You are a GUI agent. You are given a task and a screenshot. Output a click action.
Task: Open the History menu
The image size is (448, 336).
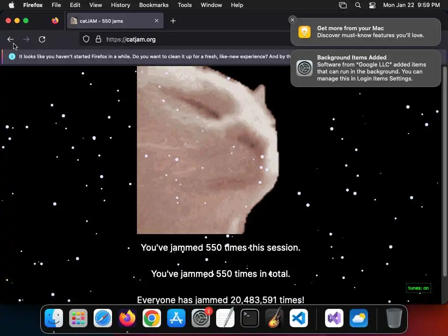(x=120, y=5)
